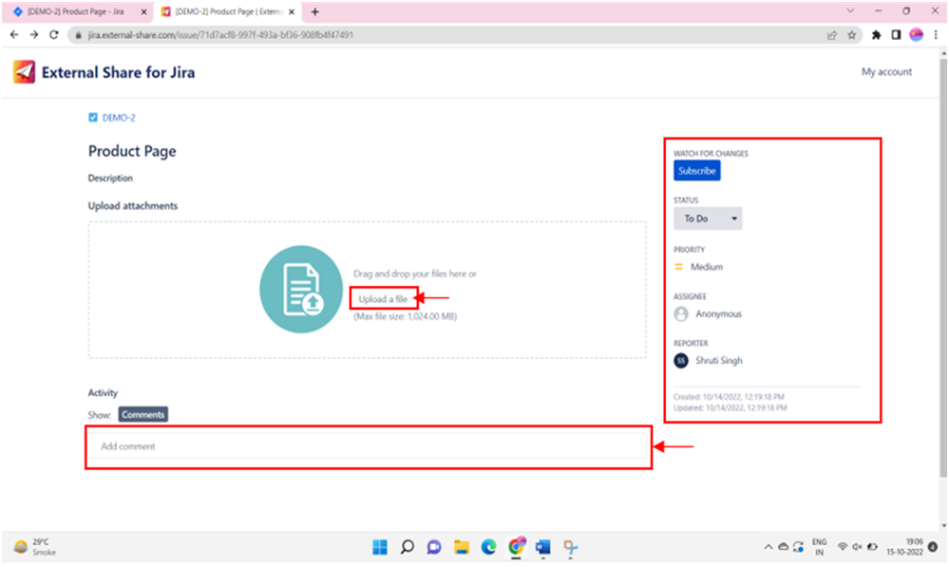
Task: Open Word from the taskbar
Action: 542,547
